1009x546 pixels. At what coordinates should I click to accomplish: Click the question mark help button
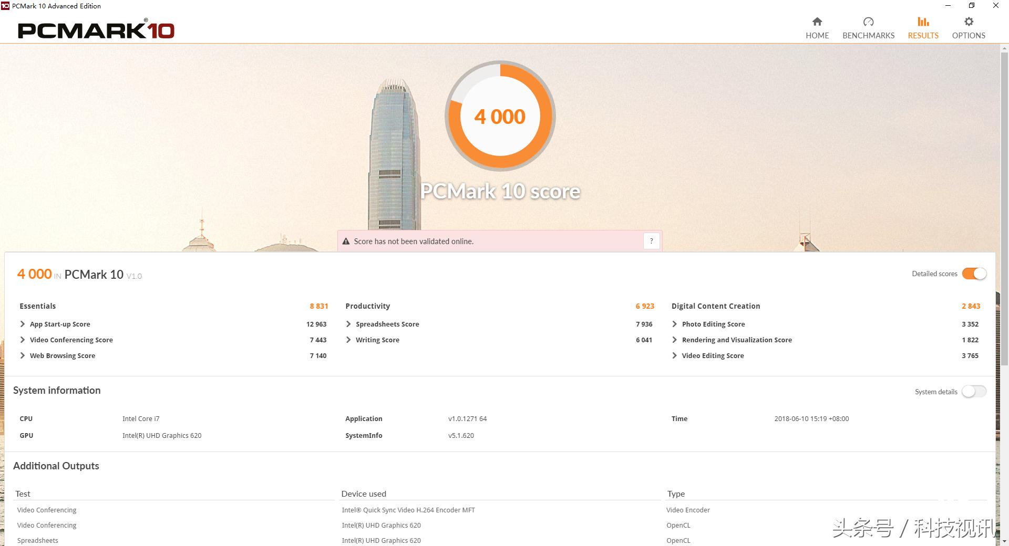pyautogui.click(x=651, y=241)
